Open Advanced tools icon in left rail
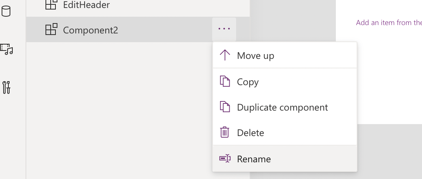Viewport: 422px width, 179px height. (6, 88)
